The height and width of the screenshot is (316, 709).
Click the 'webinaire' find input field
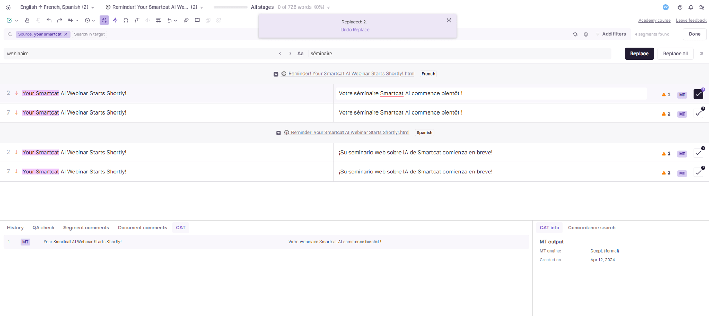coord(140,54)
